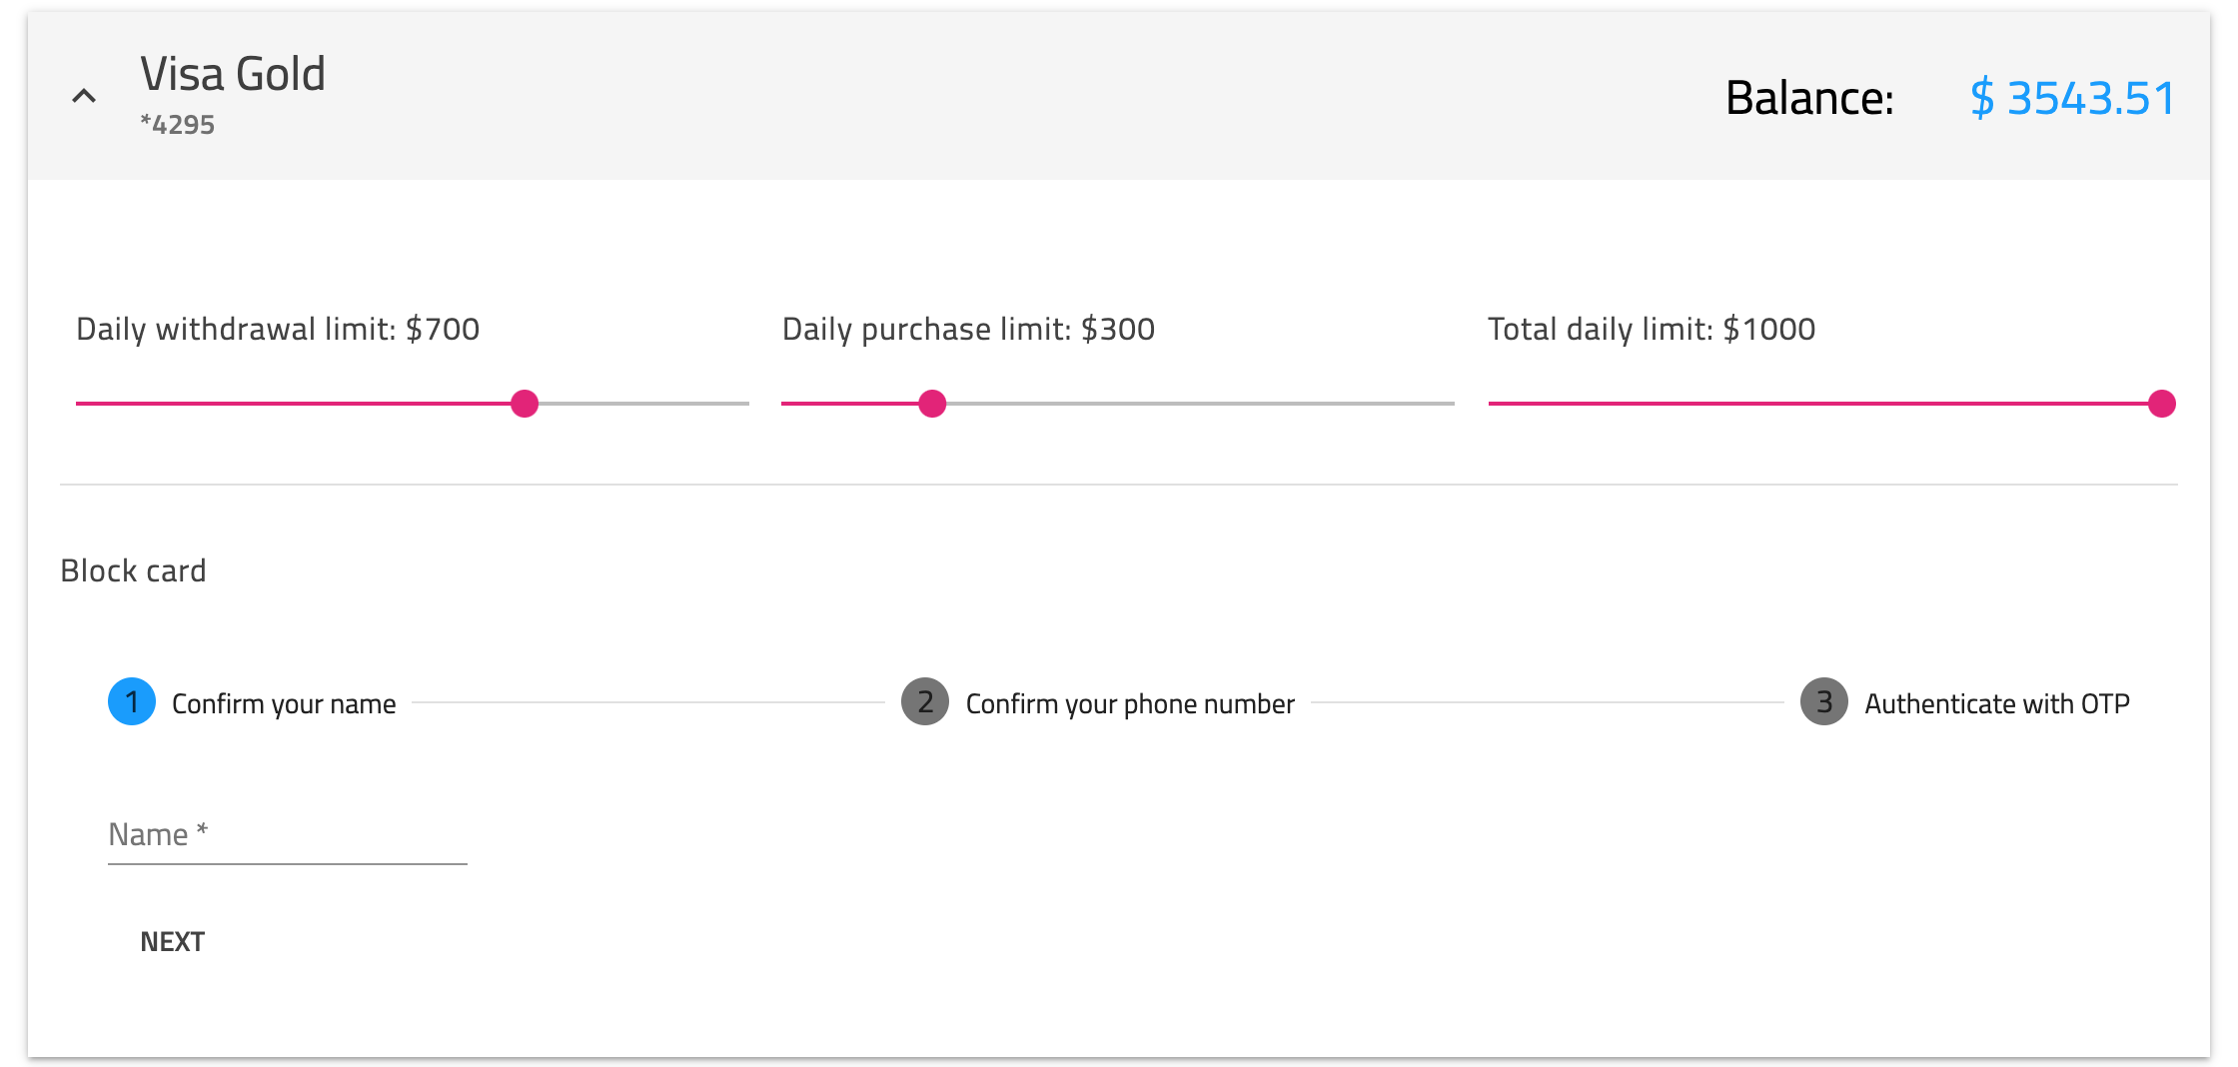Screen dimensions: 2238x1067
Task: Click card number *4295 subtitle
Action: pyautogui.click(x=178, y=125)
